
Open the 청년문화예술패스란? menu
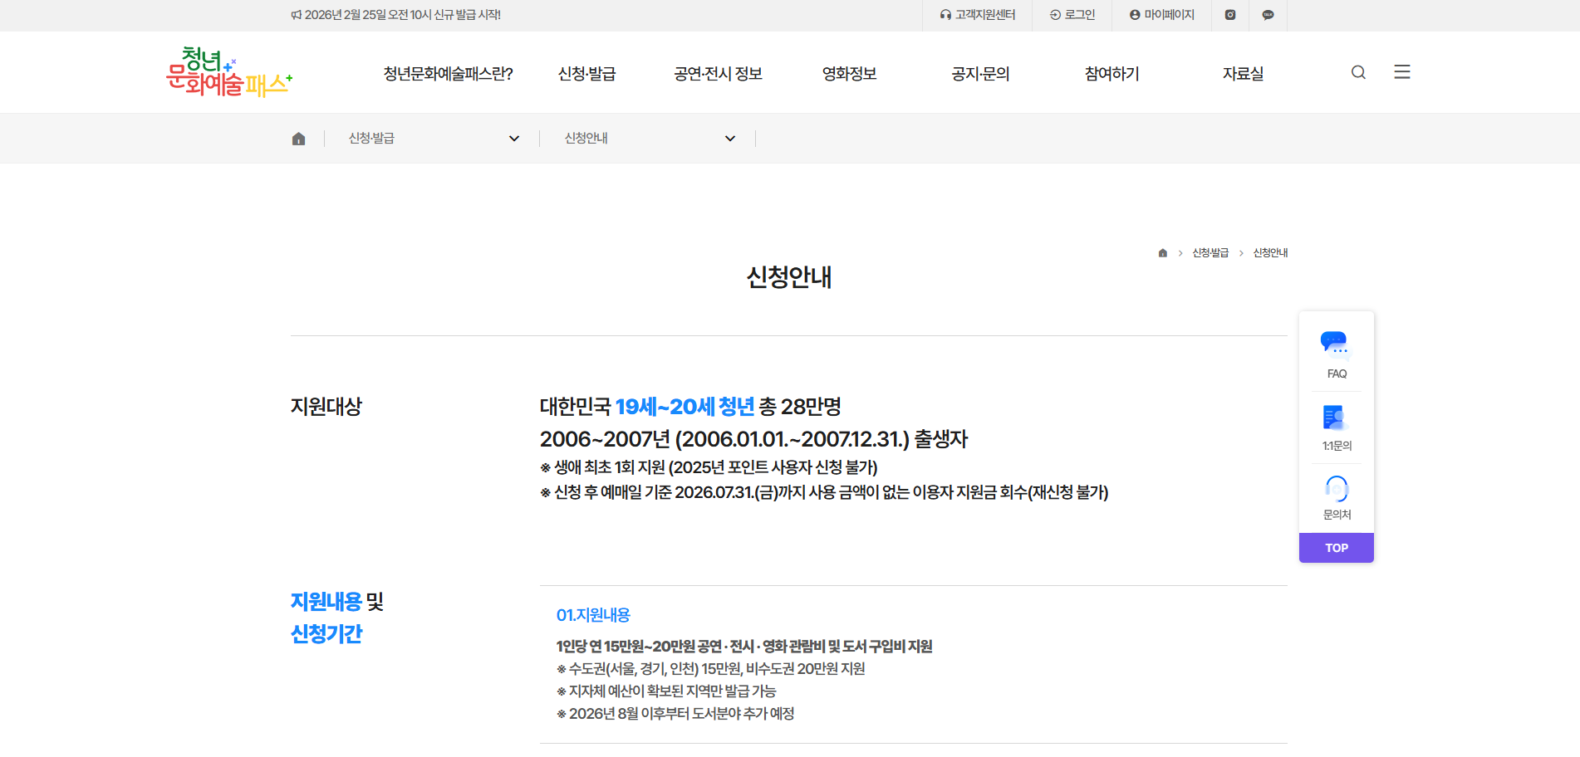point(448,74)
